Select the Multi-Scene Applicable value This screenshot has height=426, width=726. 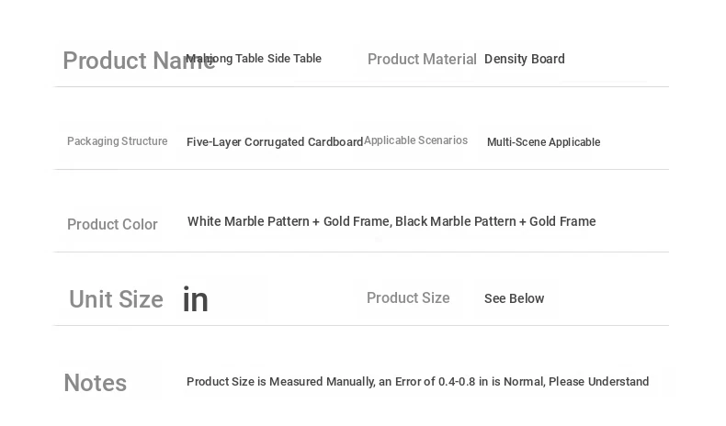coord(543,142)
